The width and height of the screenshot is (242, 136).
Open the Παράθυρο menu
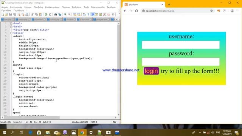click(19, 11)
